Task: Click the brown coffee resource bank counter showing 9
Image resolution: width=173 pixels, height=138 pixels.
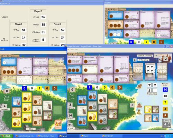Action: 165,115
